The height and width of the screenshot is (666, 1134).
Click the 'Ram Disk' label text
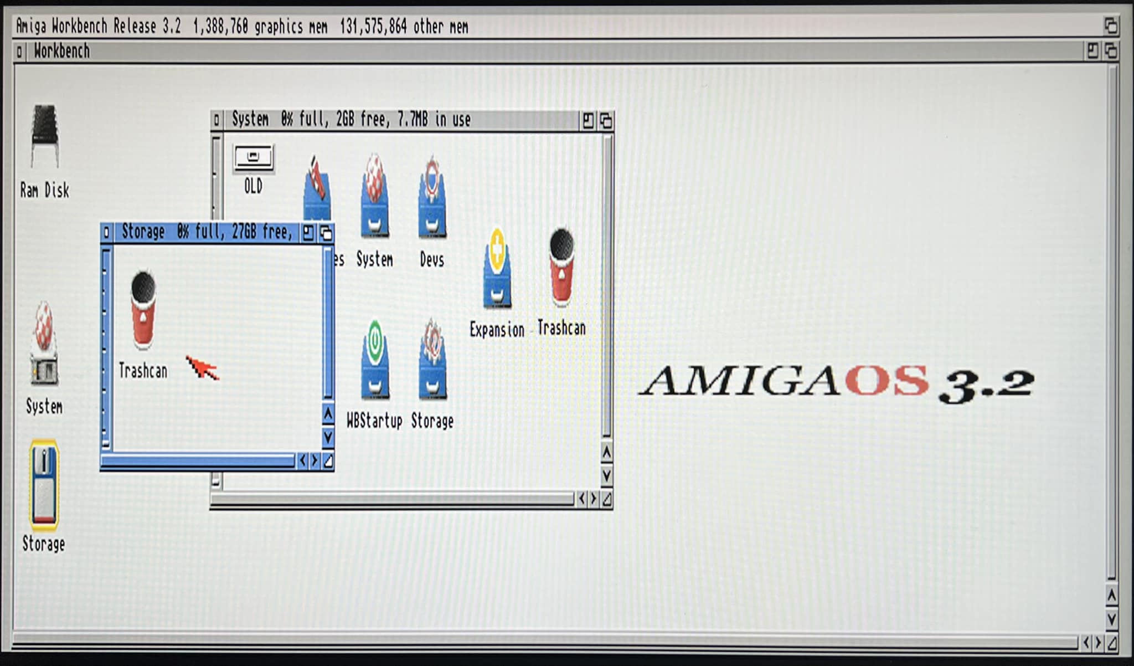point(45,191)
